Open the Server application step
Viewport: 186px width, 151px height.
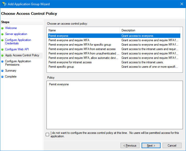click(x=16, y=34)
